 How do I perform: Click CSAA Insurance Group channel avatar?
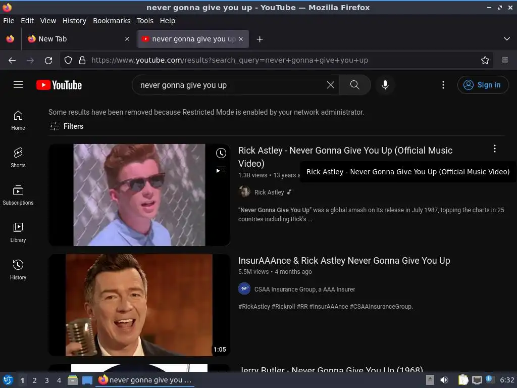click(244, 288)
